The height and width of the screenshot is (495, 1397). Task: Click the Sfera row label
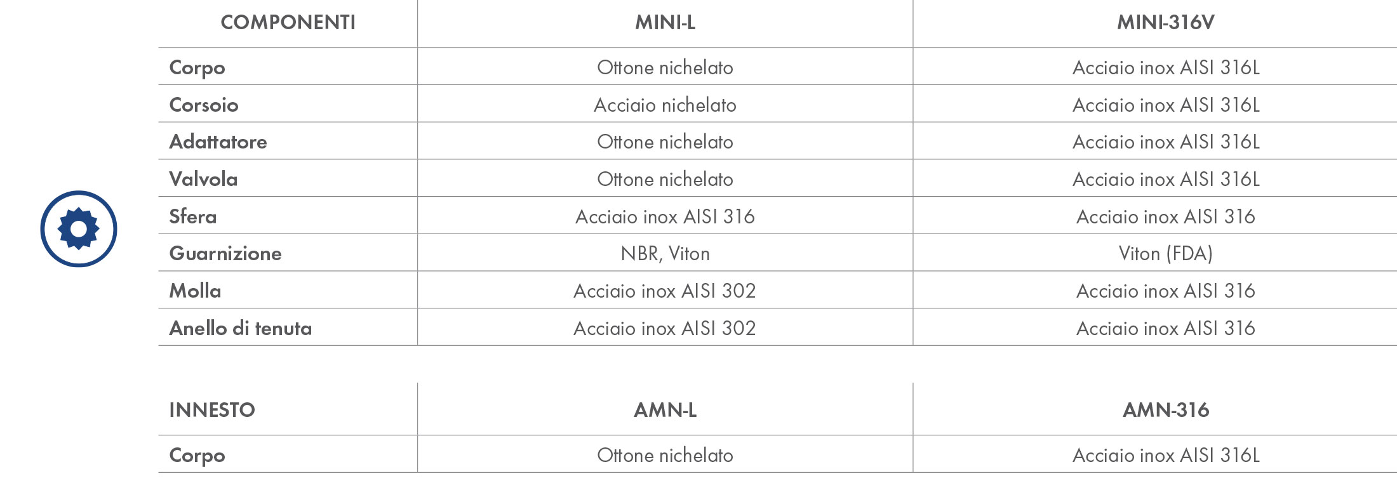192,216
